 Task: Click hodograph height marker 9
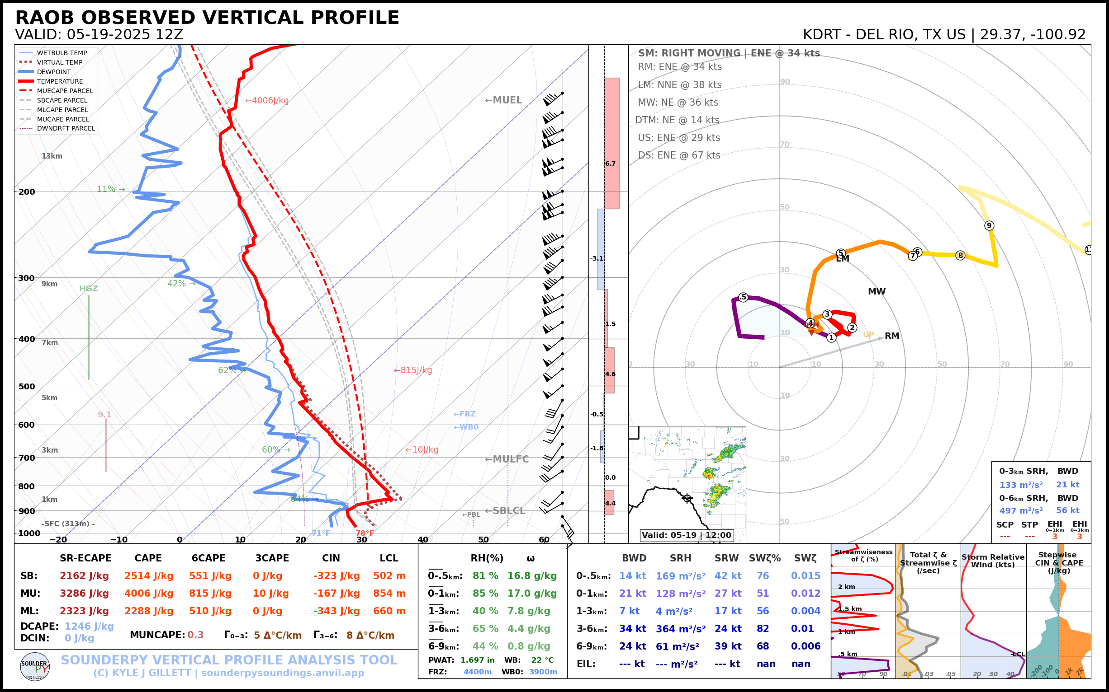989,226
